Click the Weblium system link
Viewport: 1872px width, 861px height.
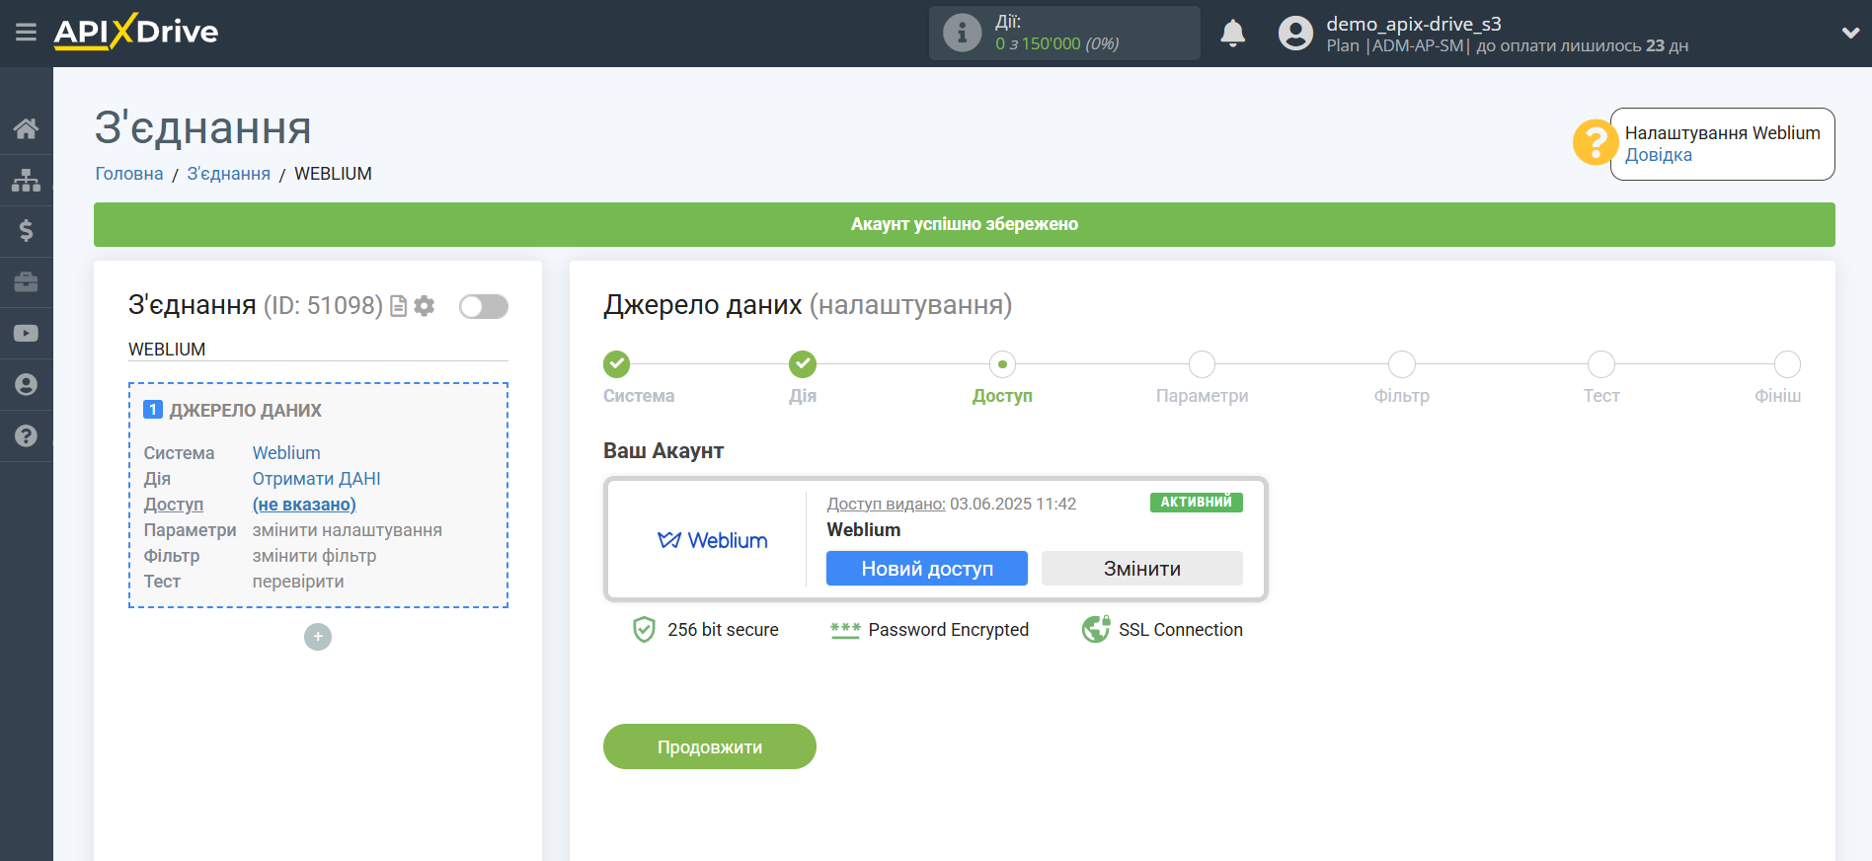click(286, 453)
